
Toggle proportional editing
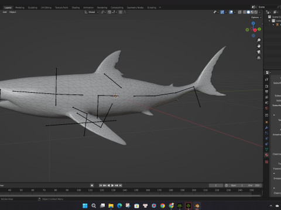pyautogui.click(x=121, y=12)
